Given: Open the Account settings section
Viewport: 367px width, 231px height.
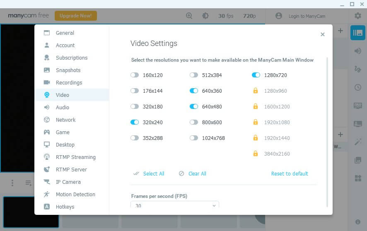Looking at the screenshot, I should click(72, 46).
